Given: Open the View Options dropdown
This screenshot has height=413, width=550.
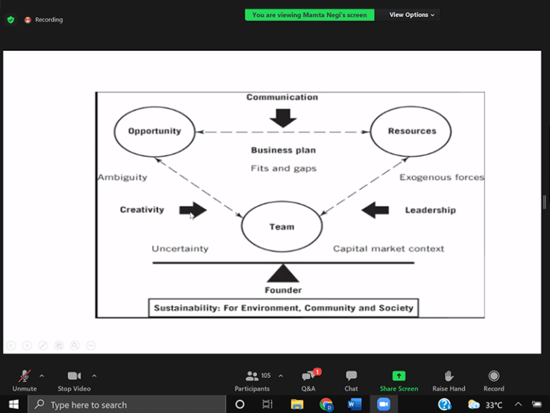Looking at the screenshot, I should coord(412,14).
